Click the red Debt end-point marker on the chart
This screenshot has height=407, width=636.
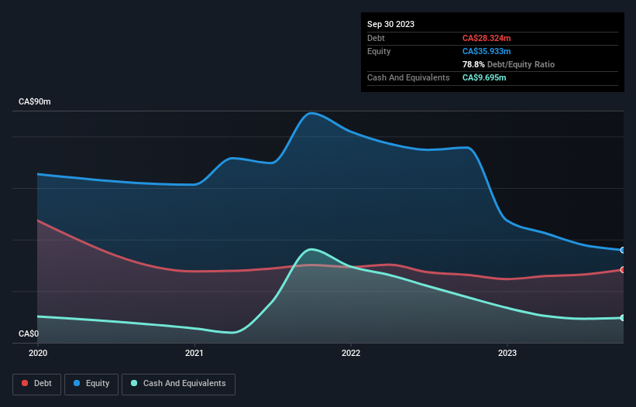coord(622,270)
